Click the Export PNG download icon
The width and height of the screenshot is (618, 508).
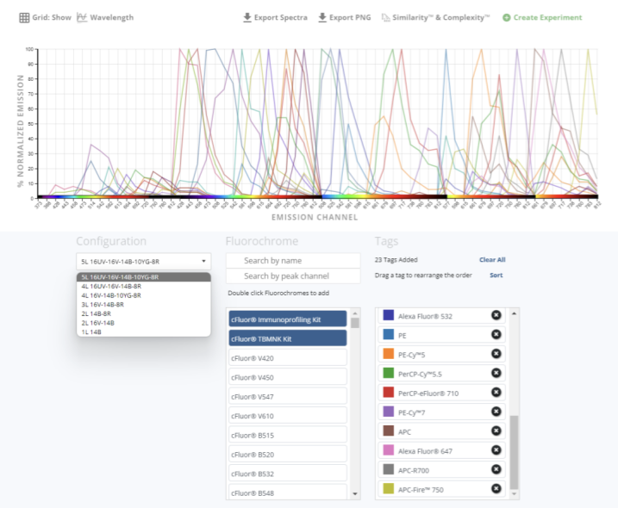[x=322, y=17]
